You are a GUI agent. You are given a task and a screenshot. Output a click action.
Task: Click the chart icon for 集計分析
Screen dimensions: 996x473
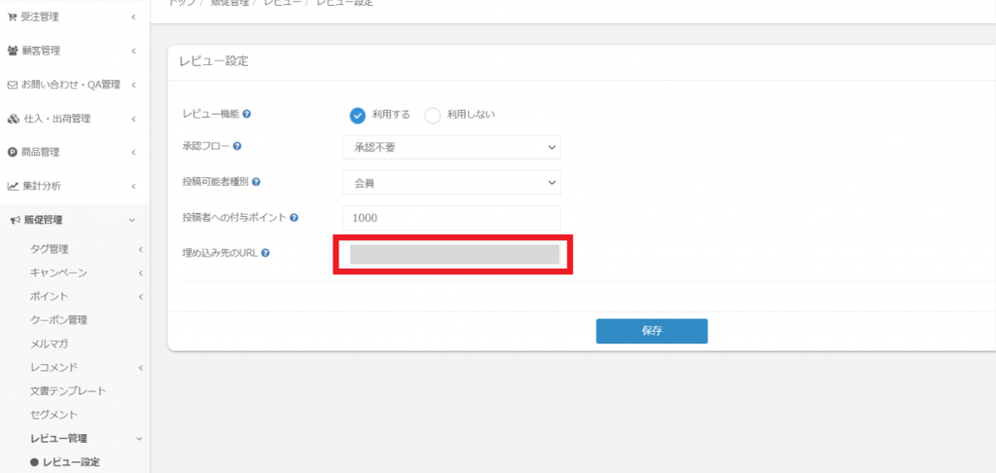[x=13, y=186]
